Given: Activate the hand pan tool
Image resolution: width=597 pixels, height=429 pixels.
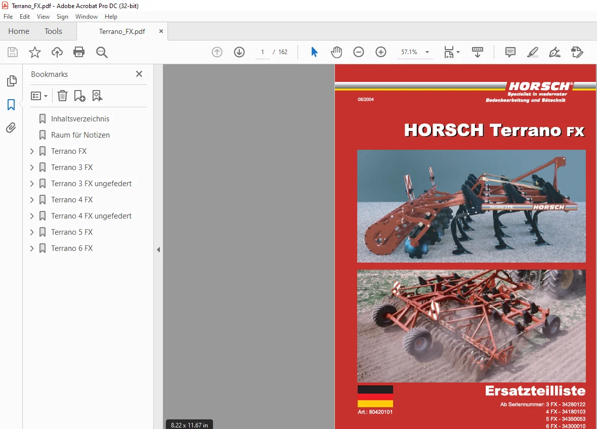Looking at the screenshot, I should 336,52.
